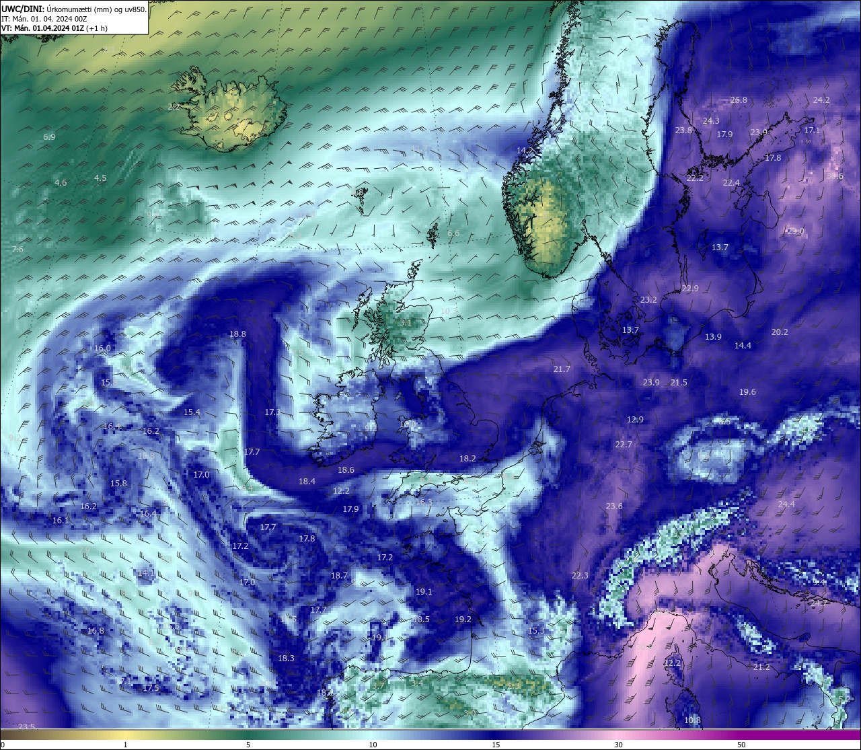
Task: Click the 22.9 value label
Action: [690, 289]
